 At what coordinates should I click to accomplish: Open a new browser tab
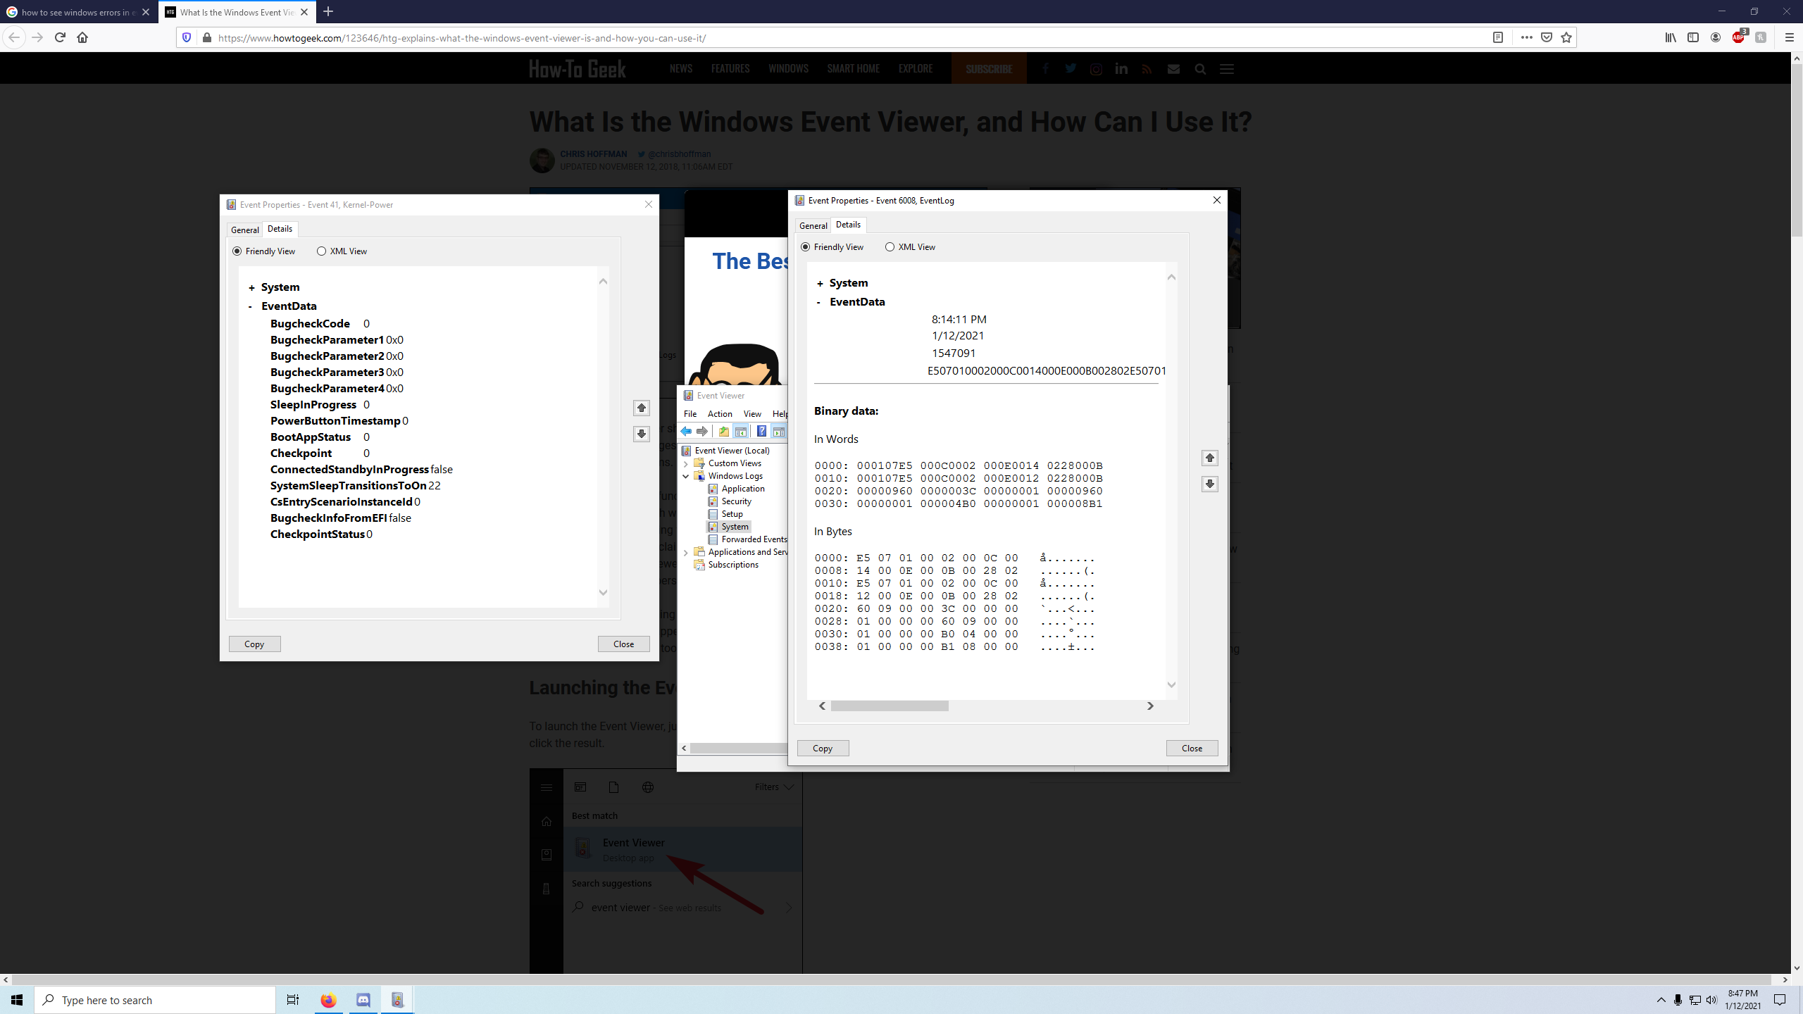pyautogui.click(x=328, y=12)
